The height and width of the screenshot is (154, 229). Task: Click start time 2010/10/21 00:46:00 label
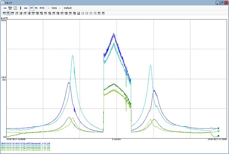click(x=16, y=139)
